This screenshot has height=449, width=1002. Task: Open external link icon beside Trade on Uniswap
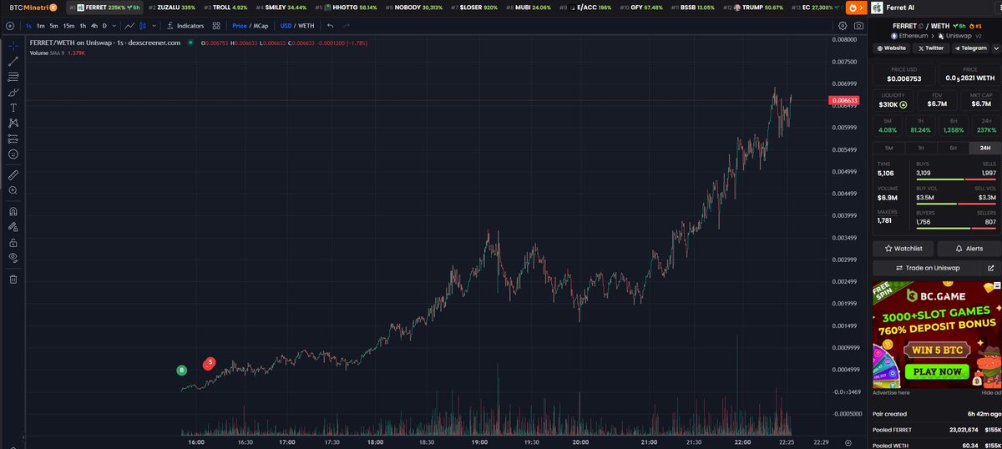(991, 268)
